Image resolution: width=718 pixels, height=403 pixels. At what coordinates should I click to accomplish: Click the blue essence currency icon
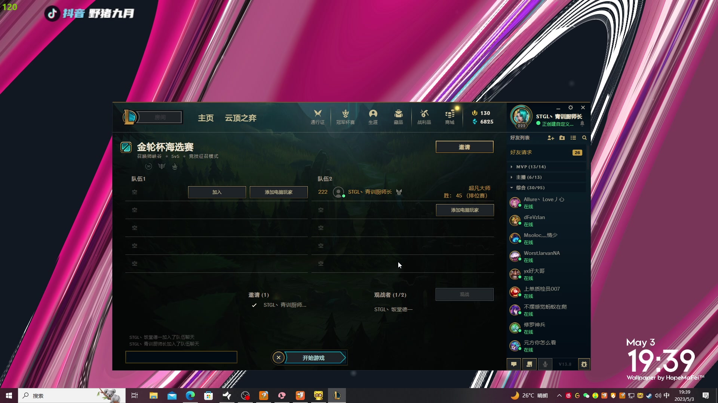475,122
